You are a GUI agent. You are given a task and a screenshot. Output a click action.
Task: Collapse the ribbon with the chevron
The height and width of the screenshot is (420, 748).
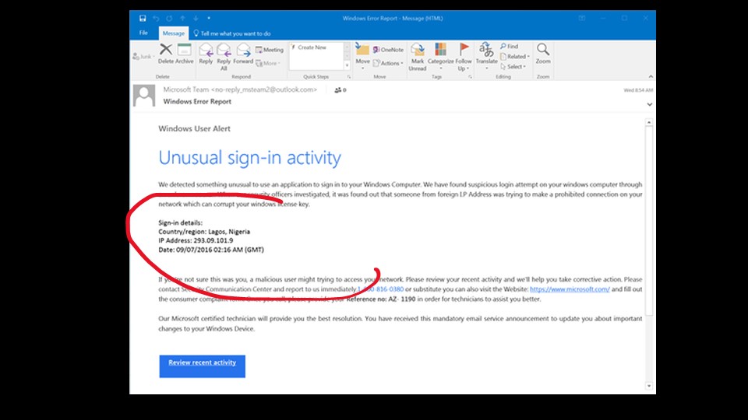[651, 77]
